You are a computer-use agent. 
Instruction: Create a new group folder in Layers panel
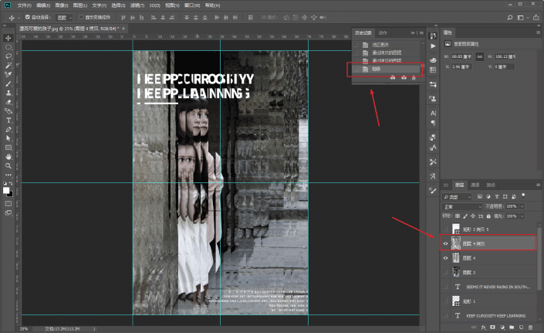point(512,327)
